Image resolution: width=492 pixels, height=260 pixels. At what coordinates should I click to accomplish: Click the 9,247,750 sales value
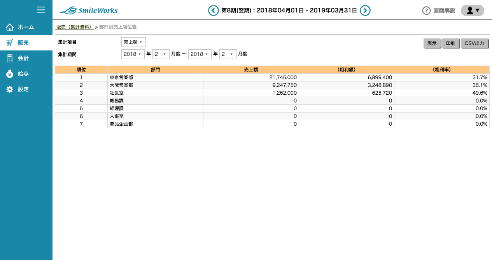(x=284, y=85)
